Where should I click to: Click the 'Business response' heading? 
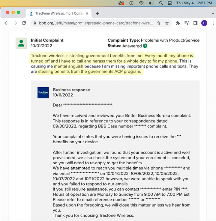[71, 90]
